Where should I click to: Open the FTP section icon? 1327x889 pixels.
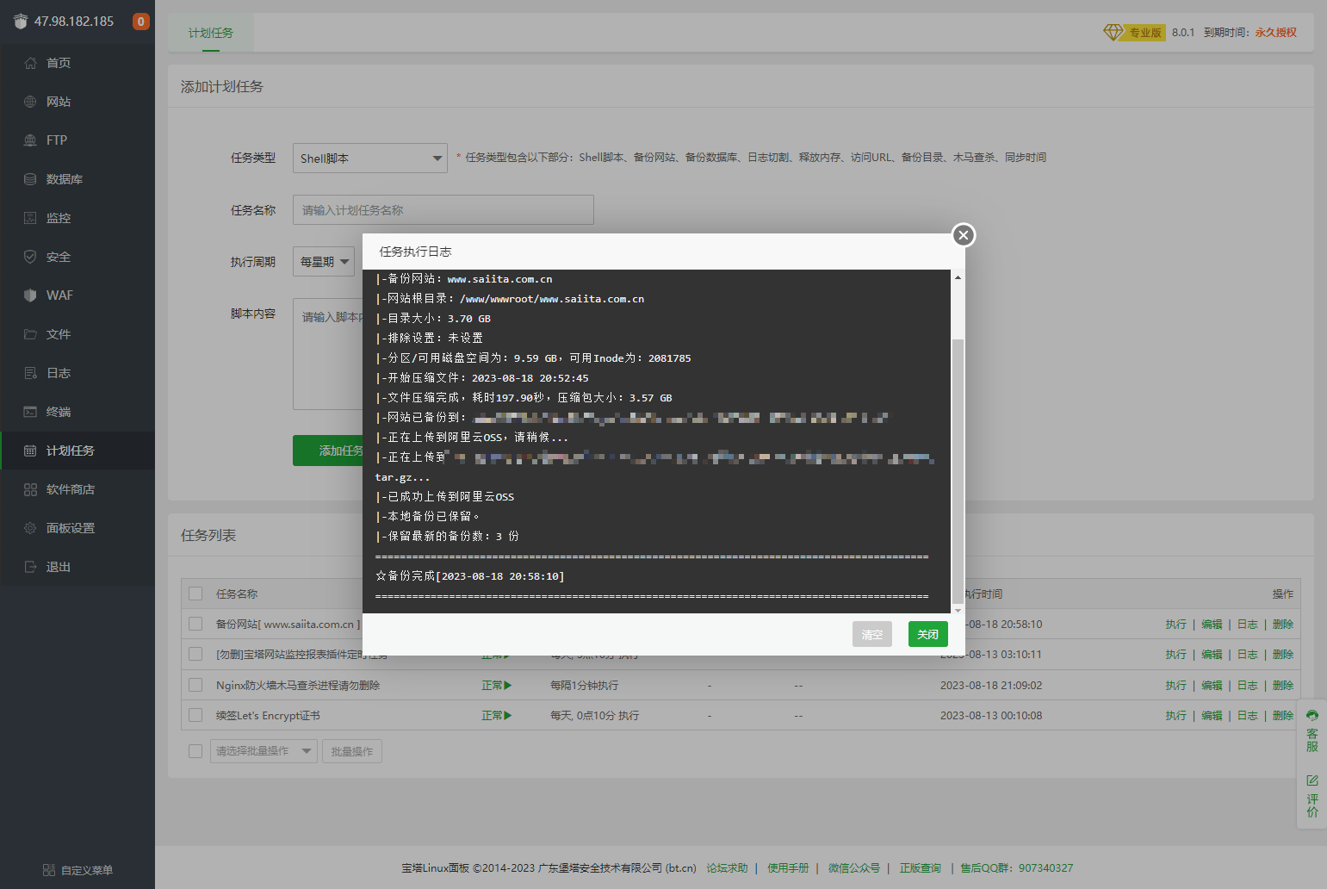click(30, 140)
